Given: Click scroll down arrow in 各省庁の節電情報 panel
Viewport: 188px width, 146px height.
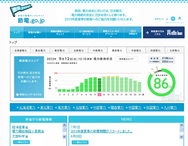Looking at the screenshot, I should tap(64, 136).
